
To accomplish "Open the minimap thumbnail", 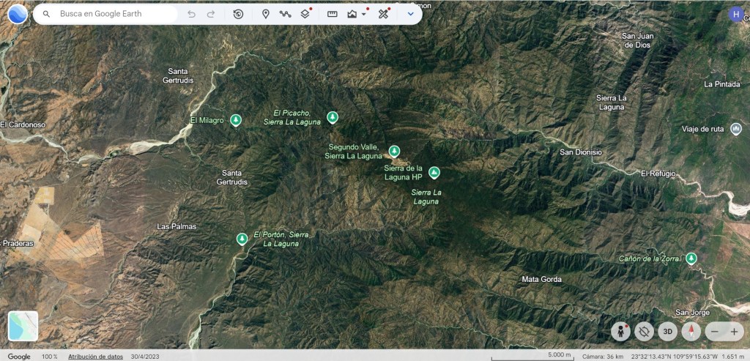I will (x=23, y=326).
